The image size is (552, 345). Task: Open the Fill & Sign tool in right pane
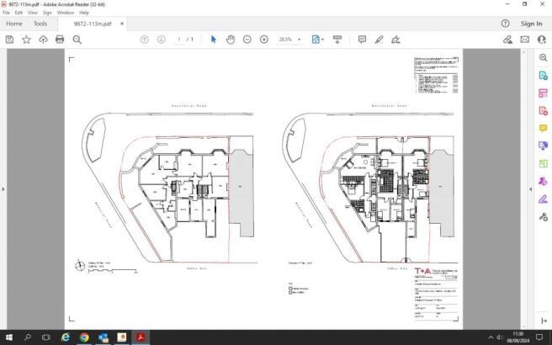pos(544,199)
